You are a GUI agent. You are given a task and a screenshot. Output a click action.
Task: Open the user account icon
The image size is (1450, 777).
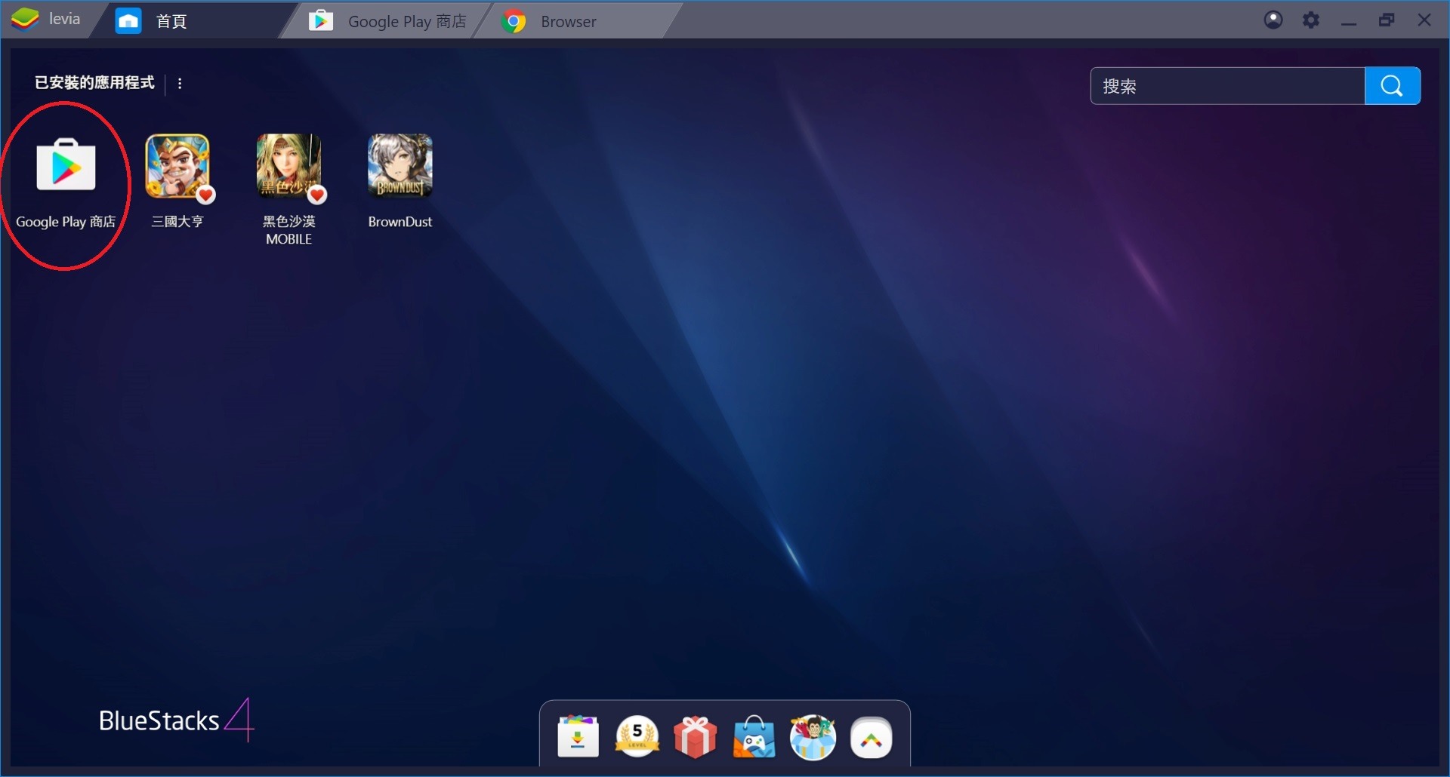1273,20
